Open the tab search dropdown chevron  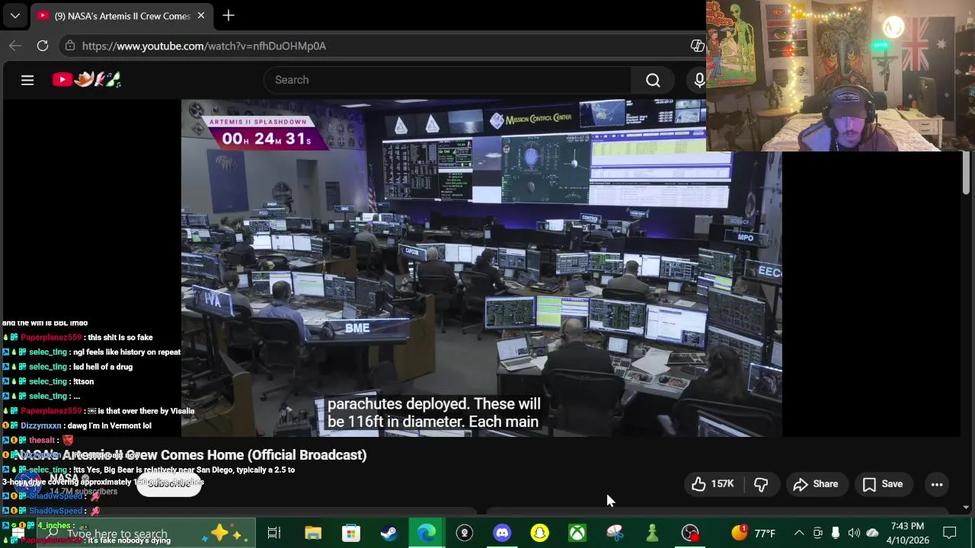pyautogui.click(x=14, y=15)
